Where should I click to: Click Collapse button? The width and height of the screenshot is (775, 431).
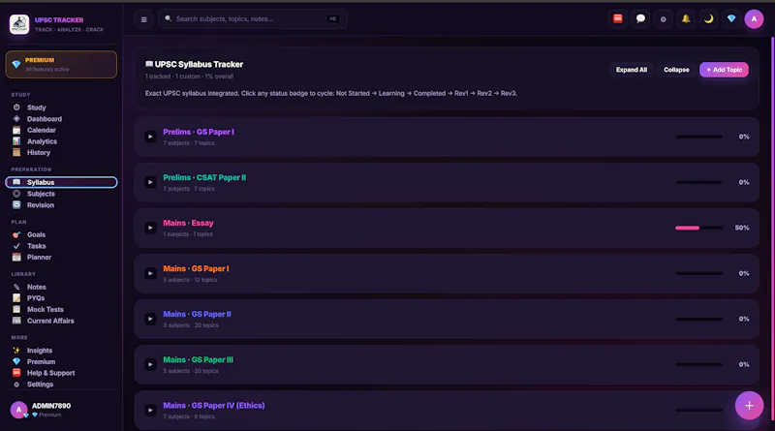tap(676, 70)
